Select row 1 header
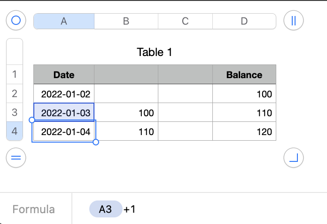Screen dimensions: 327x224 pos(14,74)
